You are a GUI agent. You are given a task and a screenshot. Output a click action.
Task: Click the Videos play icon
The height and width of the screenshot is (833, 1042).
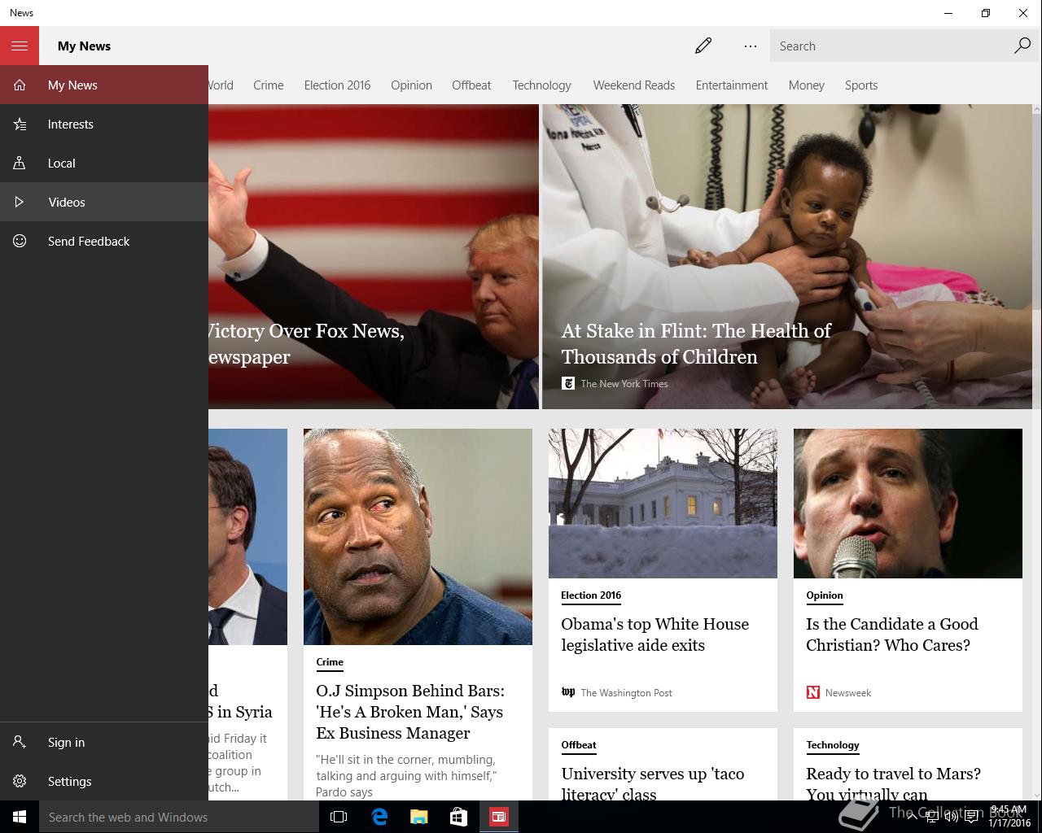click(x=20, y=202)
